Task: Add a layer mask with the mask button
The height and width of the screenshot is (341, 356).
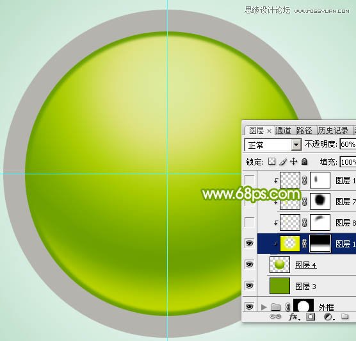Action: click(311, 317)
